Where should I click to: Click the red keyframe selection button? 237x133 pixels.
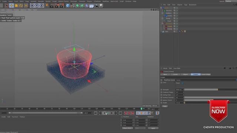pos(133,113)
